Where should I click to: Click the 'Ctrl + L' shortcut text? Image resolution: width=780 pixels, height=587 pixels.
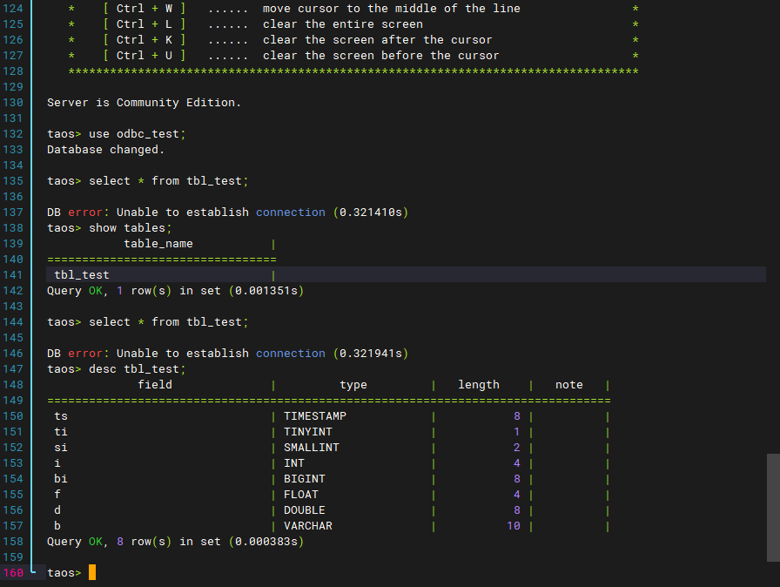[x=145, y=24]
